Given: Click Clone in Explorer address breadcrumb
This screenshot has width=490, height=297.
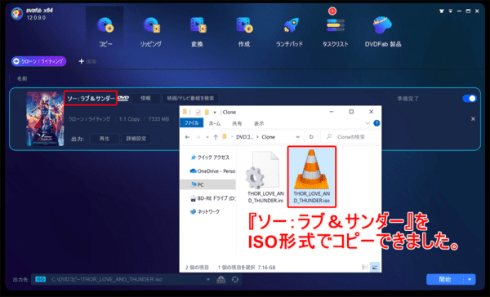Looking at the screenshot, I should 268,137.
